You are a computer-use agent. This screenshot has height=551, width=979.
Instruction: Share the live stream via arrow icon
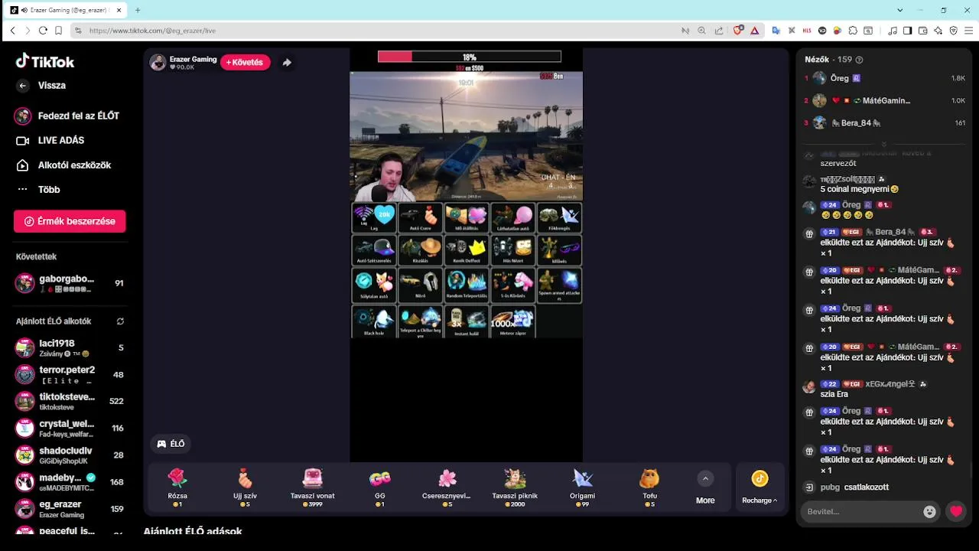(x=287, y=63)
